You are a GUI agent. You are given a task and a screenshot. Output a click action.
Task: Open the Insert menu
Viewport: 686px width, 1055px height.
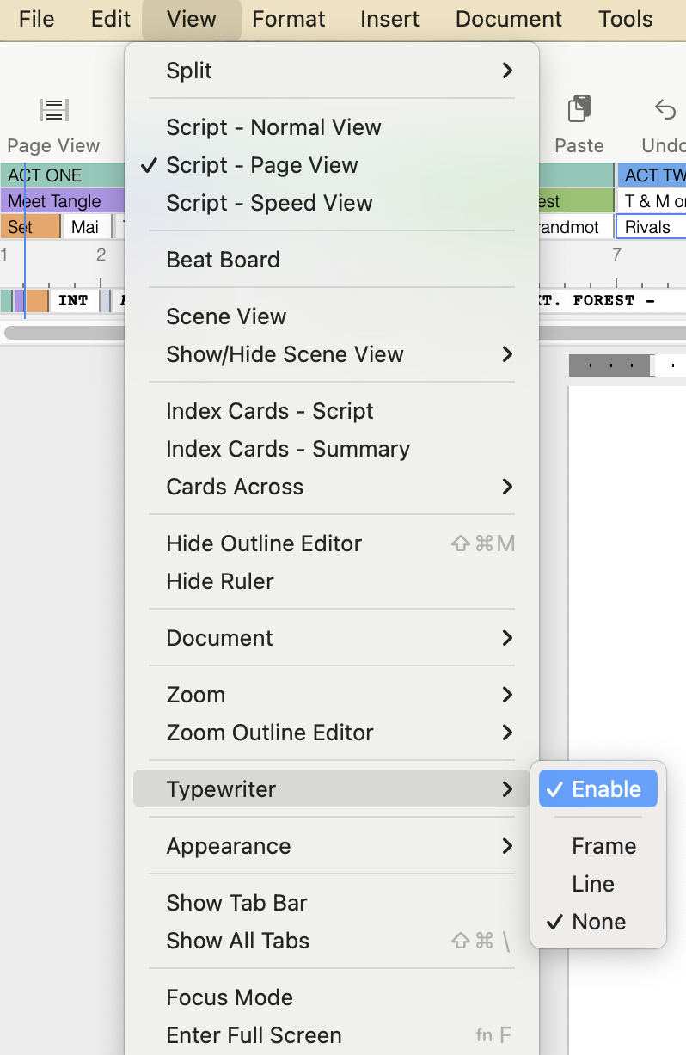coord(390,19)
